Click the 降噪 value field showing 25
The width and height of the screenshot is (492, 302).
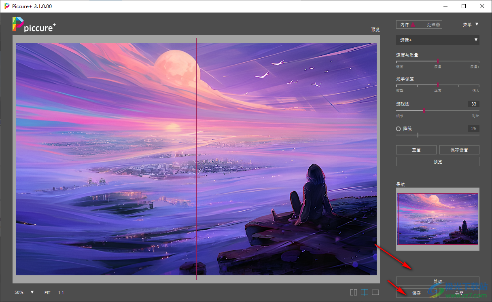click(x=474, y=129)
